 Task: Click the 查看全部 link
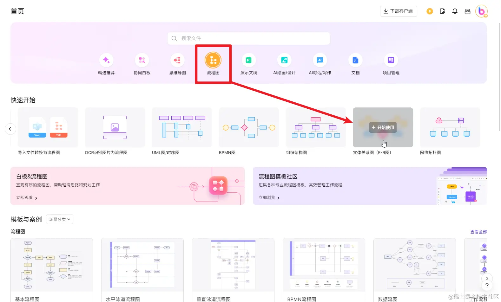point(478,232)
